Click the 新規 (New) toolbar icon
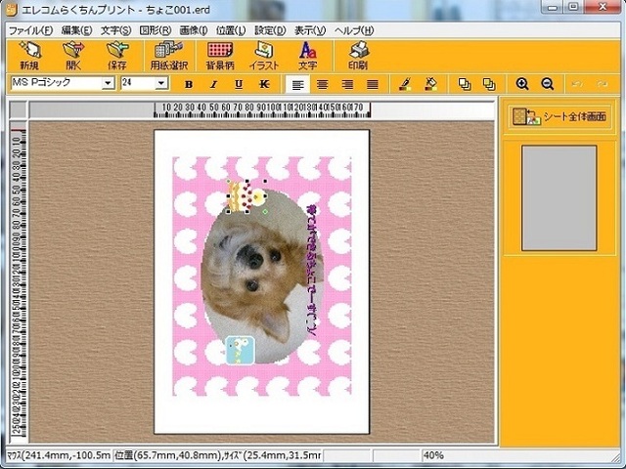This screenshot has width=626, height=469. point(30,55)
